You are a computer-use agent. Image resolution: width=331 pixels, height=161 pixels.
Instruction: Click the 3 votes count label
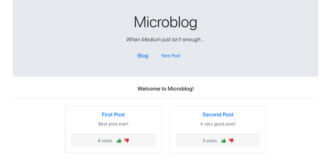(209, 141)
